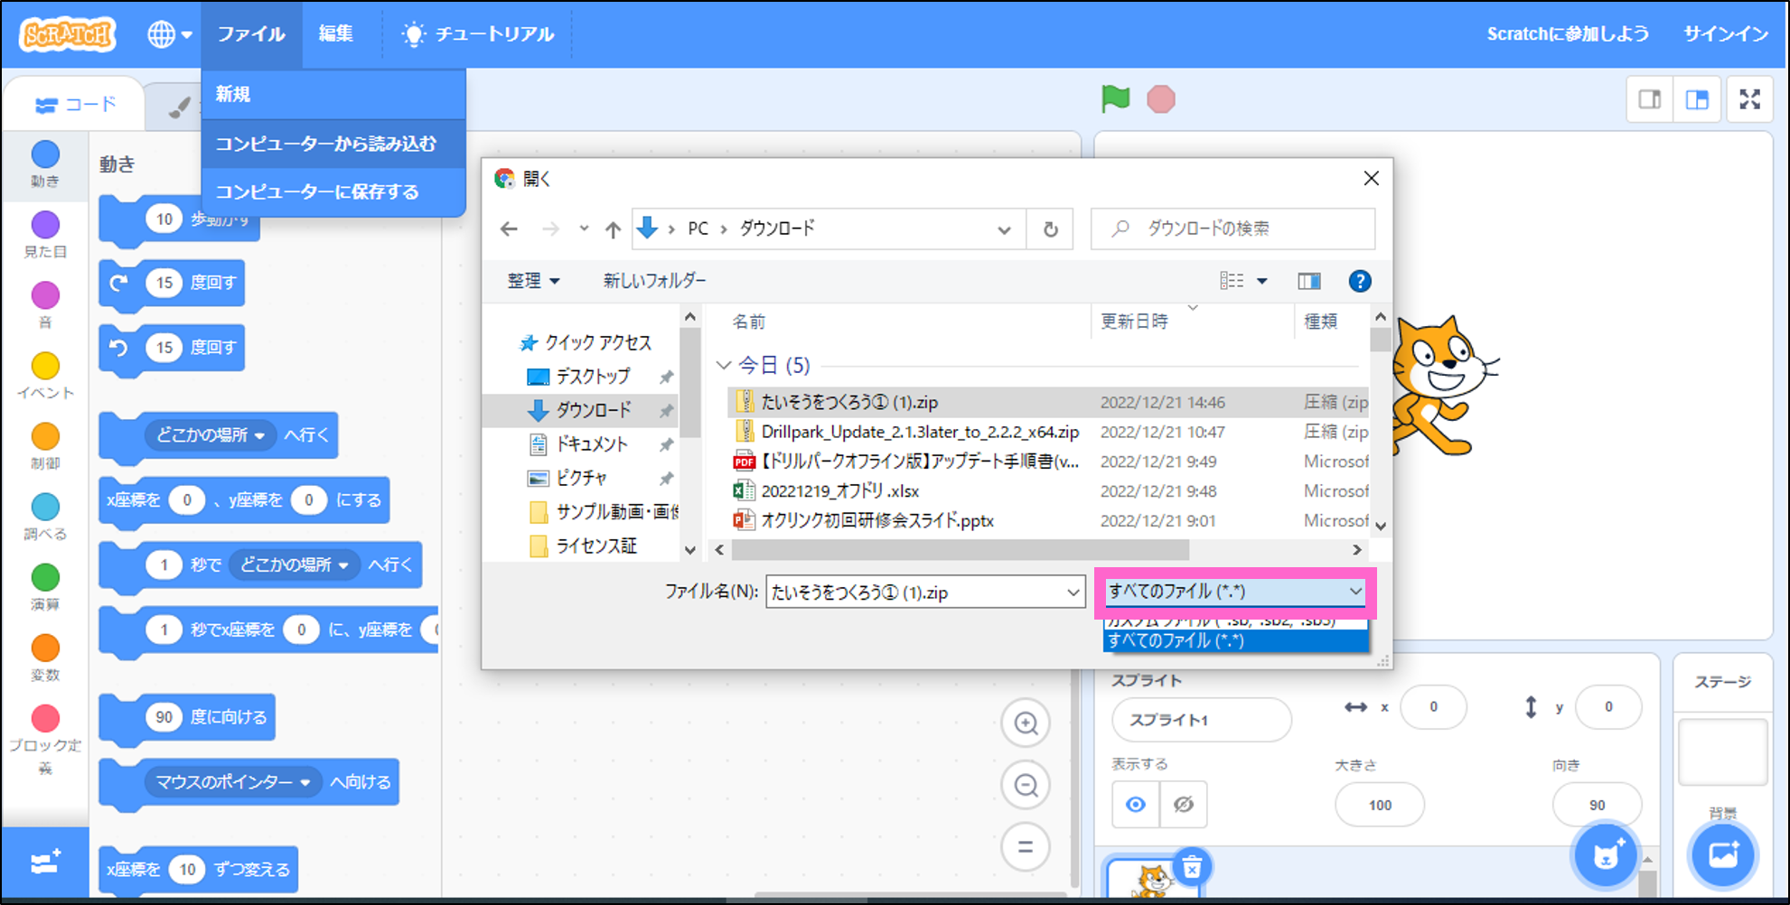Delete sprite with the trash can icon
Screen dimensions: 1790x905
pyautogui.click(x=1192, y=868)
